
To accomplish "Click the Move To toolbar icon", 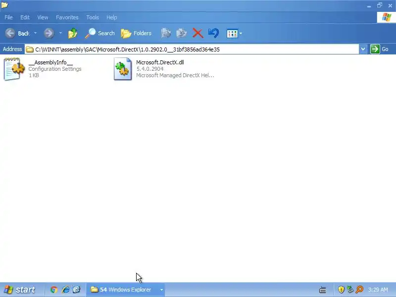I will pyautogui.click(x=166, y=33).
